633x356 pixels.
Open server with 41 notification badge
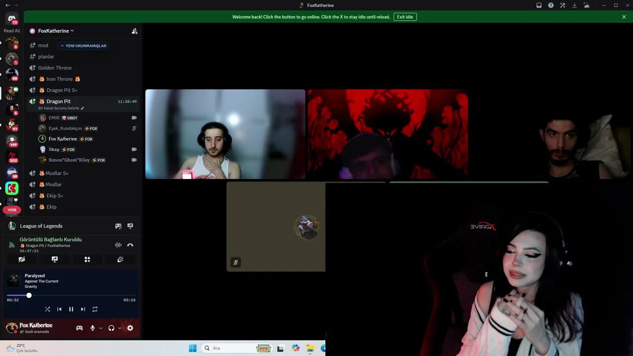pos(12,125)
